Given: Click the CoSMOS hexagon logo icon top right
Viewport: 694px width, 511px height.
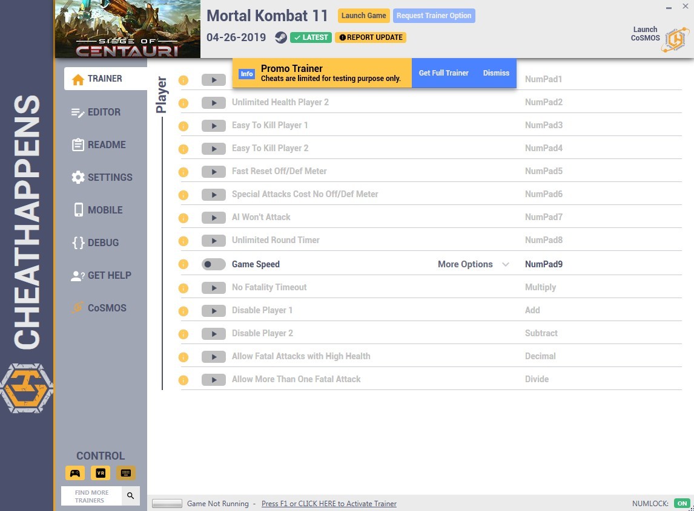Looking at the screenshot, I should [x=675, y=40].
